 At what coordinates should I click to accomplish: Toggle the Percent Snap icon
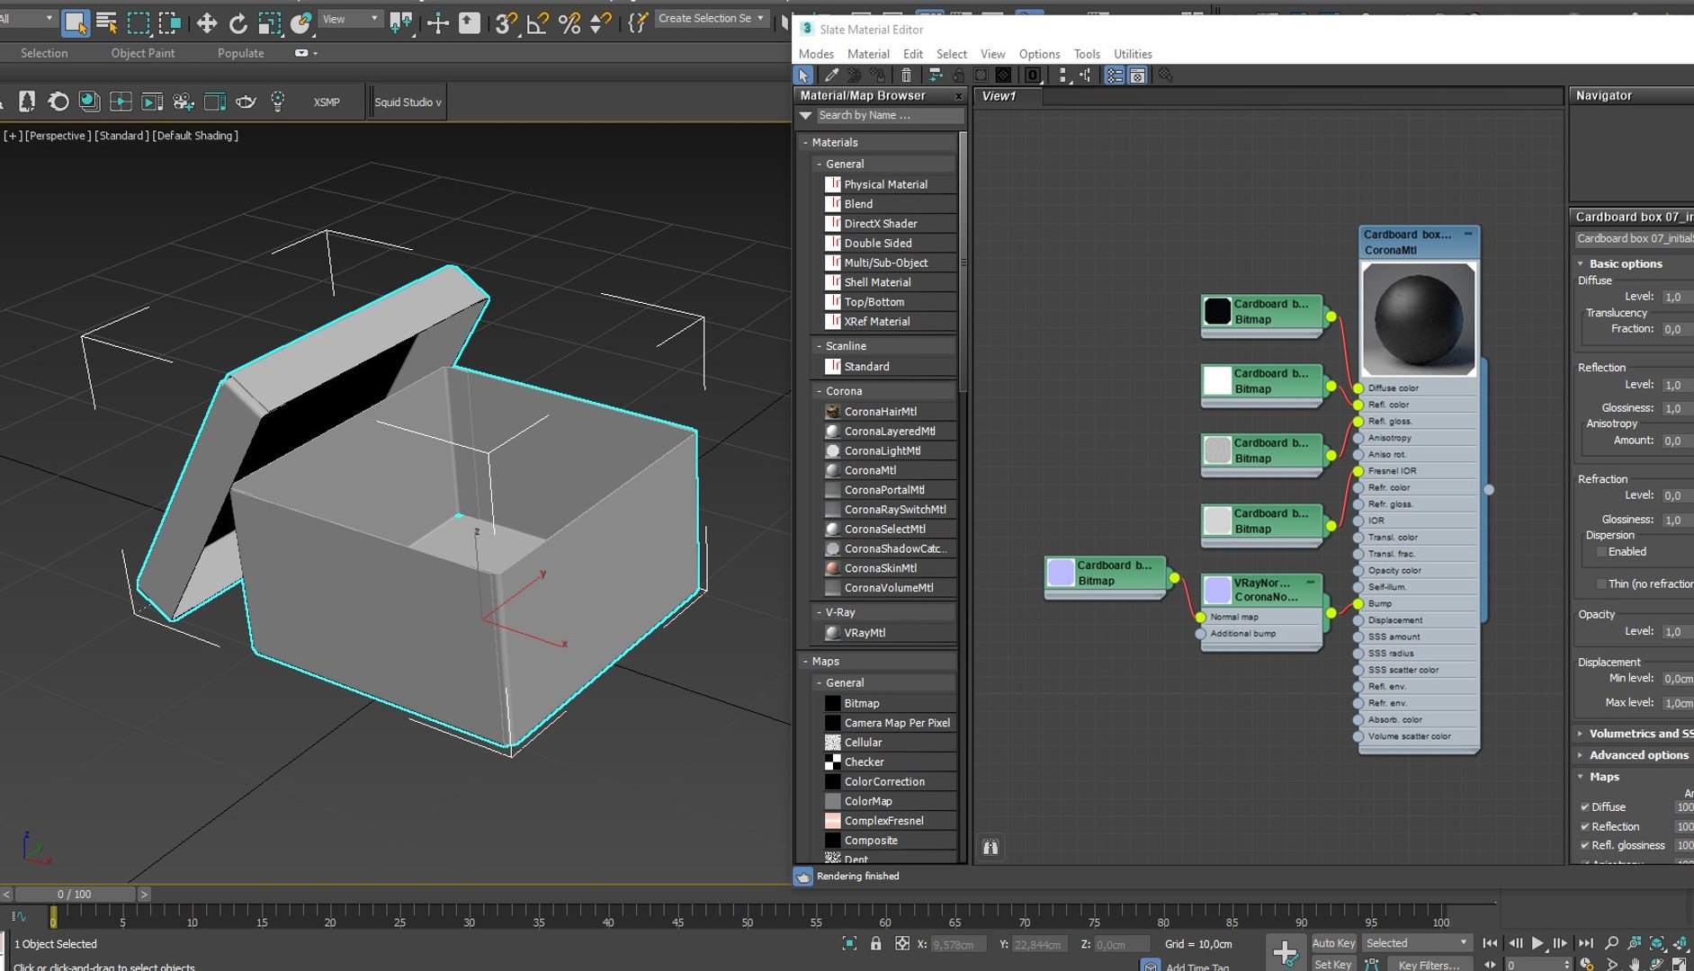tap(569, 22)
